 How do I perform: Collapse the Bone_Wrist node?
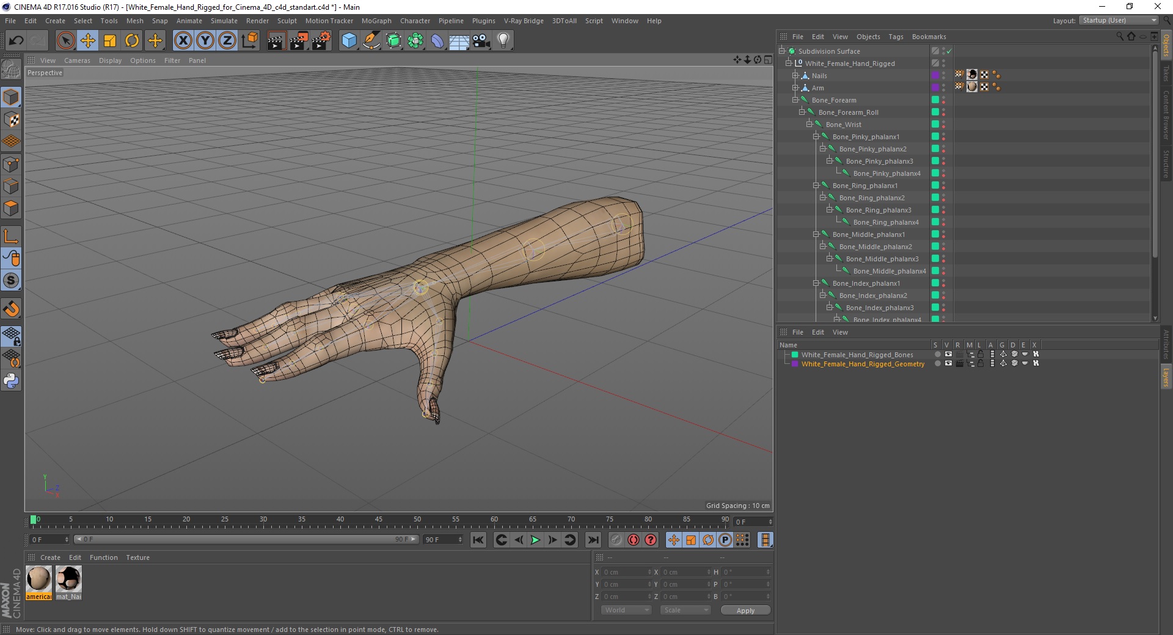pos(809,125)
